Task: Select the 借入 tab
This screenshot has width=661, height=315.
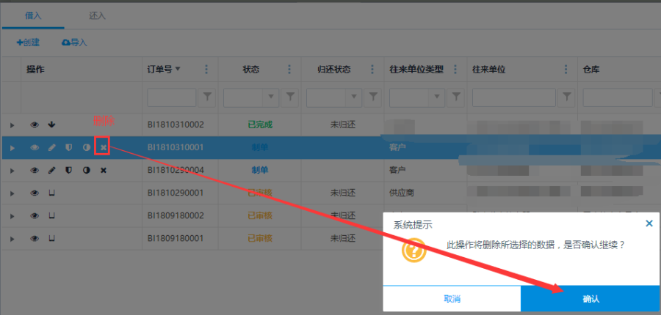Action: point(34,15)
